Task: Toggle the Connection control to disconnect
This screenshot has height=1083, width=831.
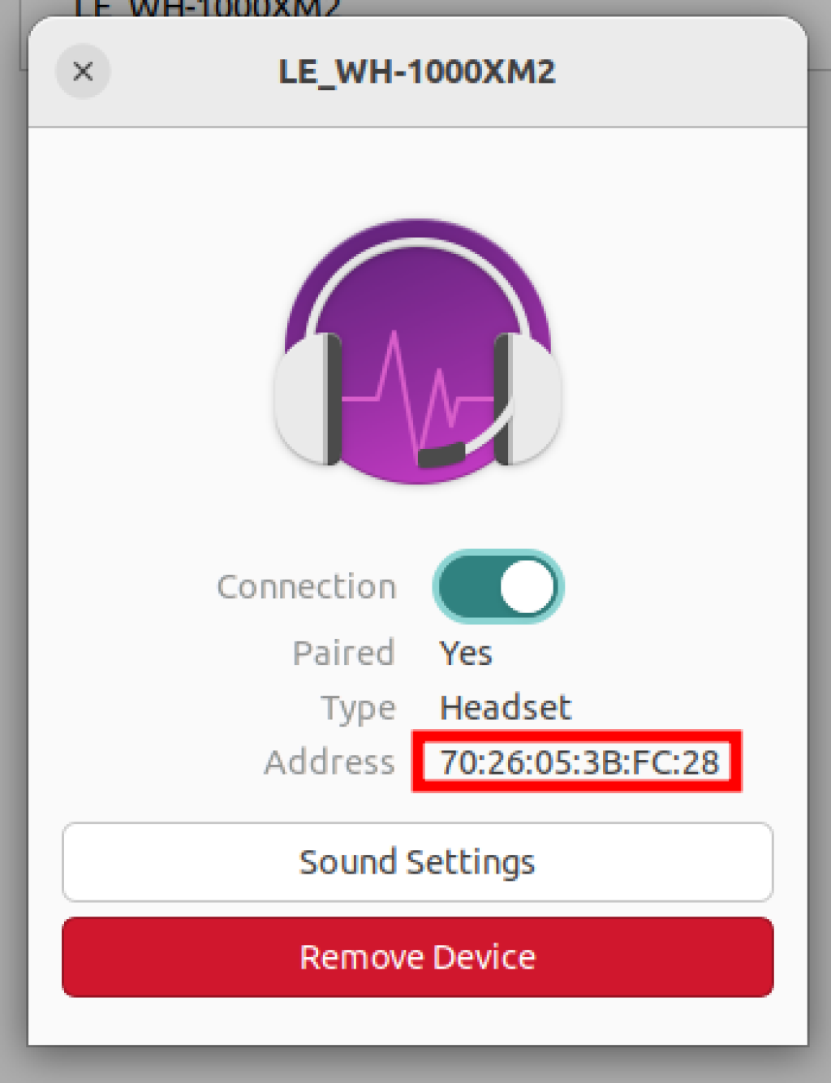Action: pos(497,586)
